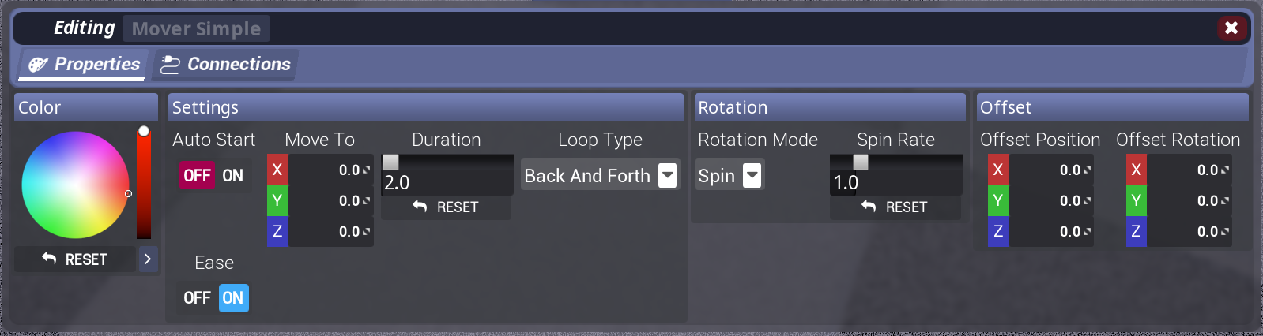The image size is (1263, 336).
Task: Select the Properties tab
Action: pyautogui.click(x=82, y=65)
